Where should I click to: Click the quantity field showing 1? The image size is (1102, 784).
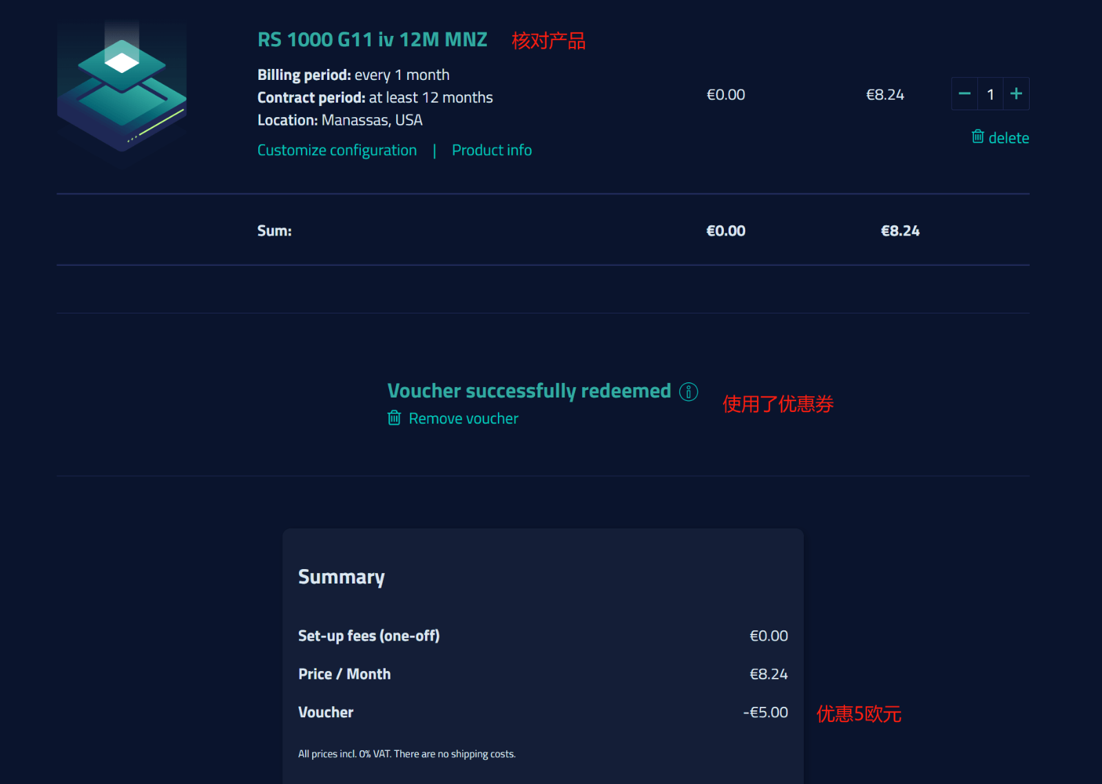tap(990, 94)
